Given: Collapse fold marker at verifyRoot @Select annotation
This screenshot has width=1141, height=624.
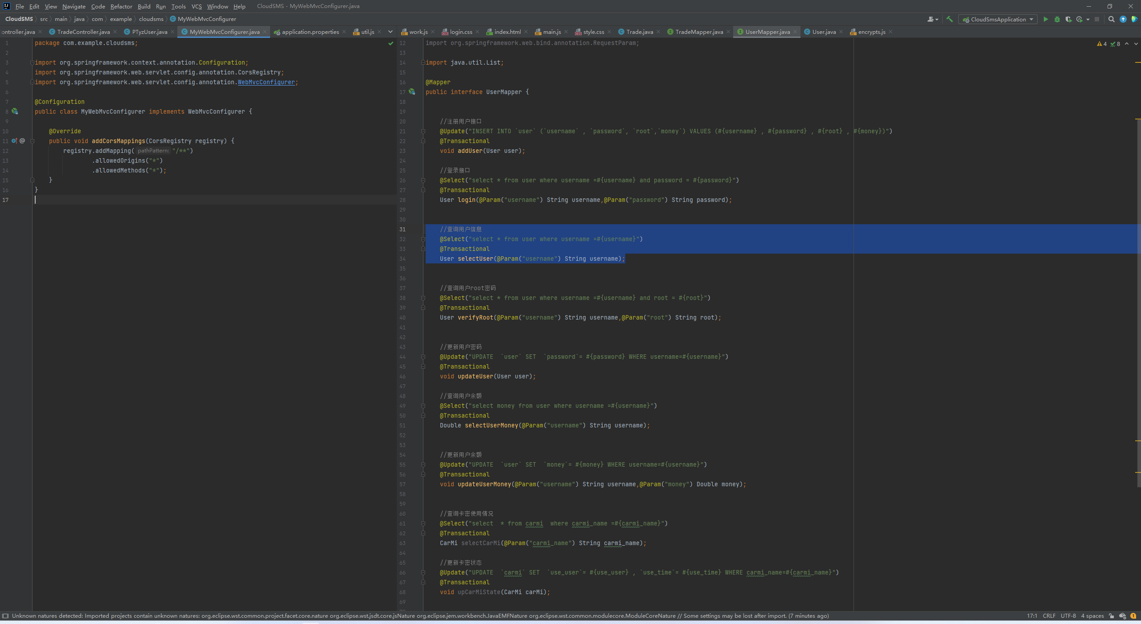Looking at the screenshot, I should coord(423,298).
